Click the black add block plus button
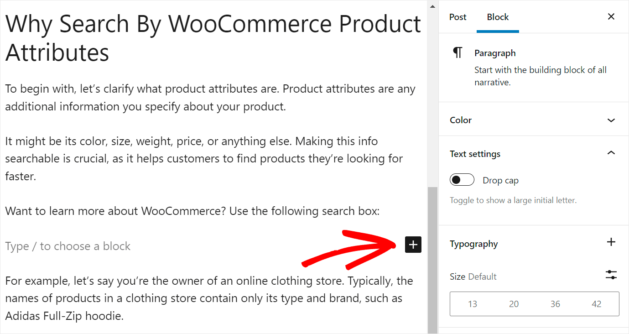 point(413,245)
